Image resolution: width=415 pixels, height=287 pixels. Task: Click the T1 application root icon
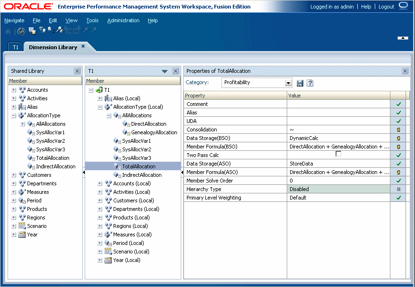pos(99,90)
